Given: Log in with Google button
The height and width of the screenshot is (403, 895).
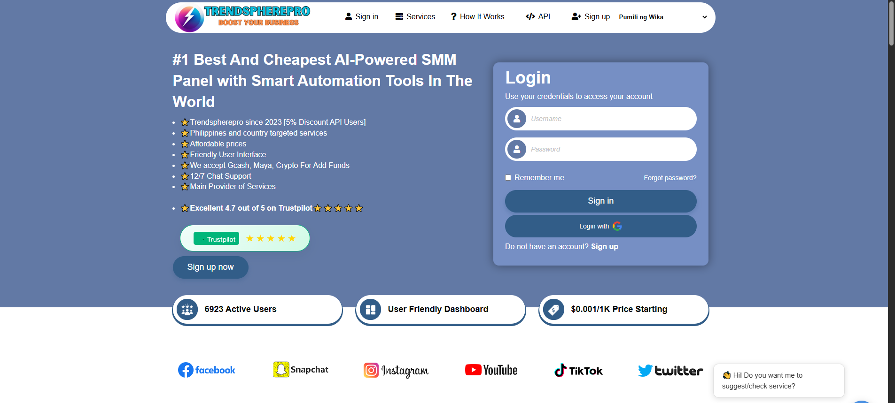Looking at the screenshot, I should (600, 226).
